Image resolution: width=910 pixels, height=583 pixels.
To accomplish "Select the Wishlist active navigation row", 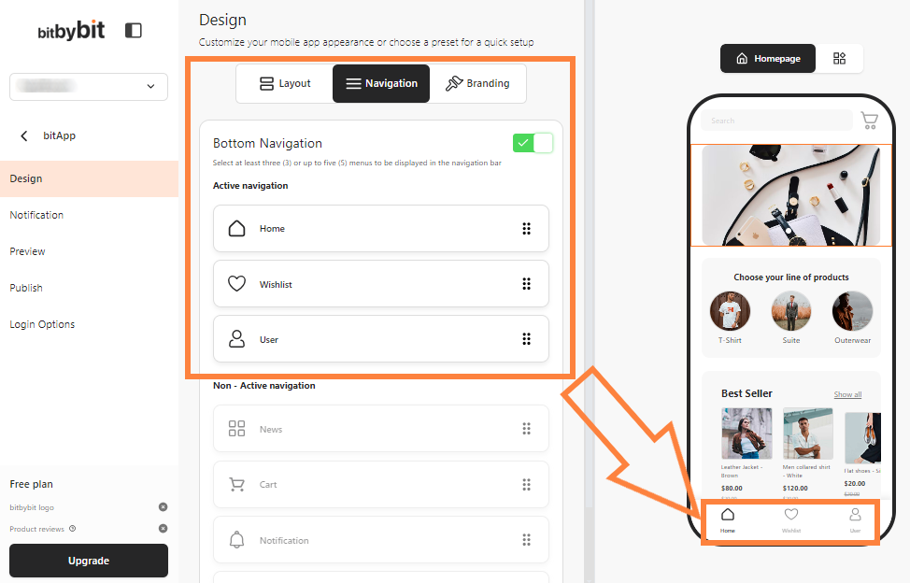I will click(380, 284).
